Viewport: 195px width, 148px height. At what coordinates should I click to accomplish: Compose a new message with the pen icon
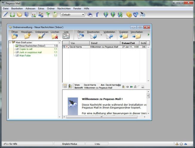click(x=5, y=14)
